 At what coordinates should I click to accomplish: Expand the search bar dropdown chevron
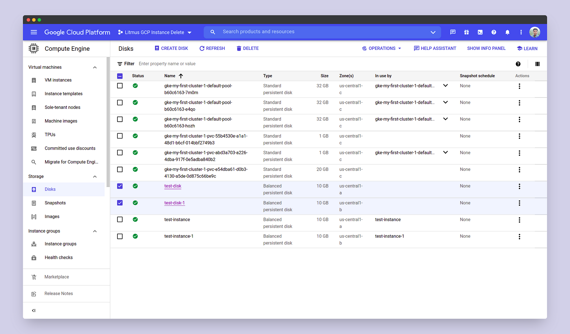coord(433,32)
